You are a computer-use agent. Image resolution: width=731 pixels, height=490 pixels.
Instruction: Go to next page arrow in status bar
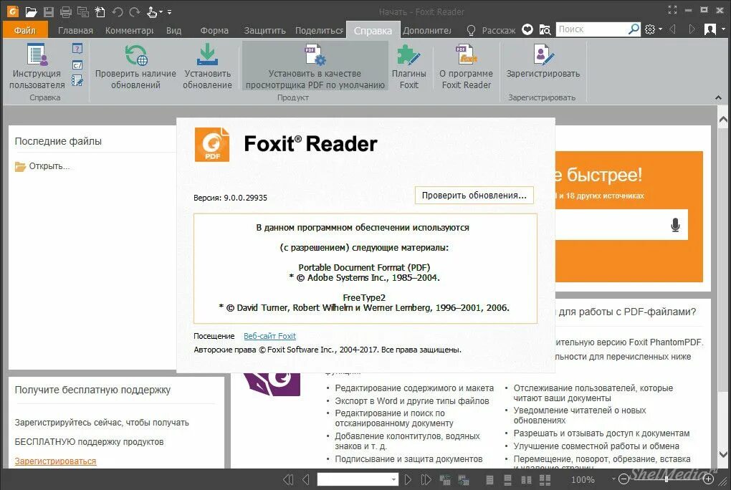click(408, 479)
